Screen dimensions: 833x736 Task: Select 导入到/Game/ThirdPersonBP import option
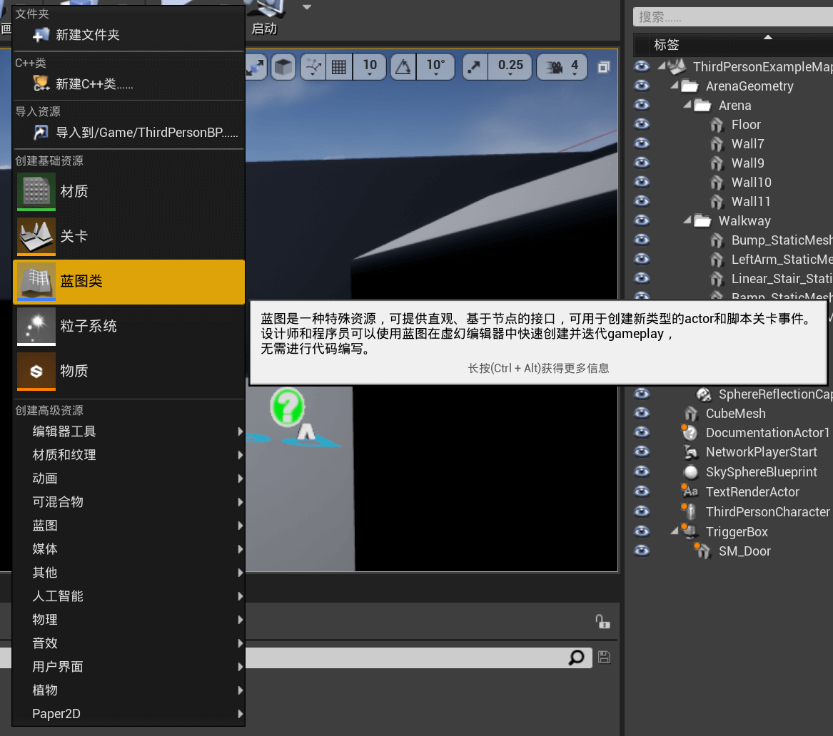(x=128, y=132)
